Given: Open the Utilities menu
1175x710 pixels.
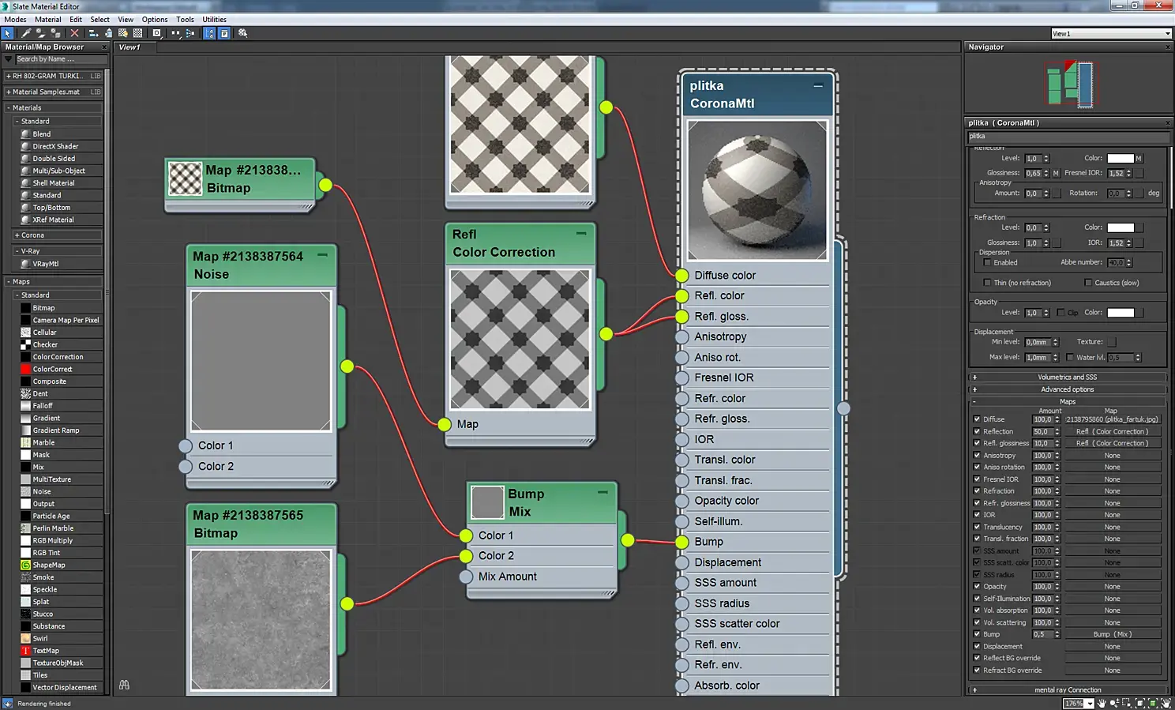Looking at the screenshot, I should tap(214, 19).
